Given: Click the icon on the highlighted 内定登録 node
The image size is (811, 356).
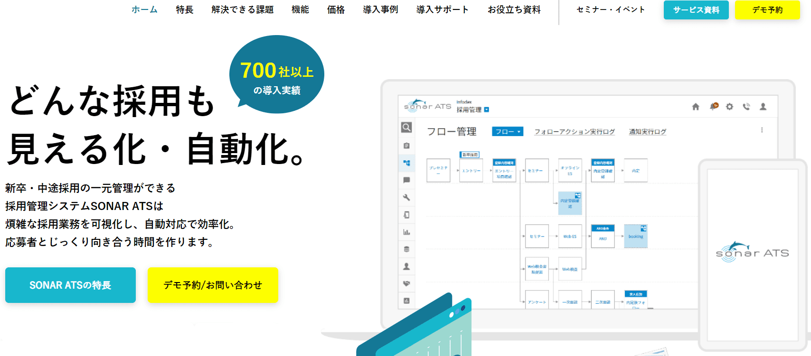Looking at the screenshot, I should (578, 195).
